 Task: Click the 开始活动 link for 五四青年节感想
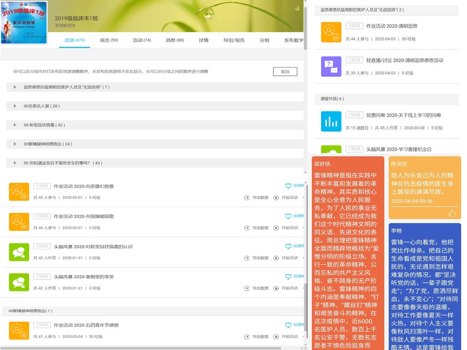pos(289,336)
